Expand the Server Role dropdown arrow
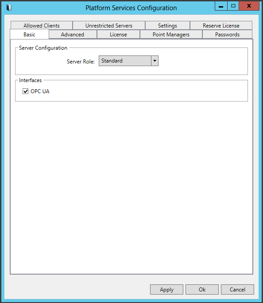The image size is (263, 303). (x=155, y=61)
